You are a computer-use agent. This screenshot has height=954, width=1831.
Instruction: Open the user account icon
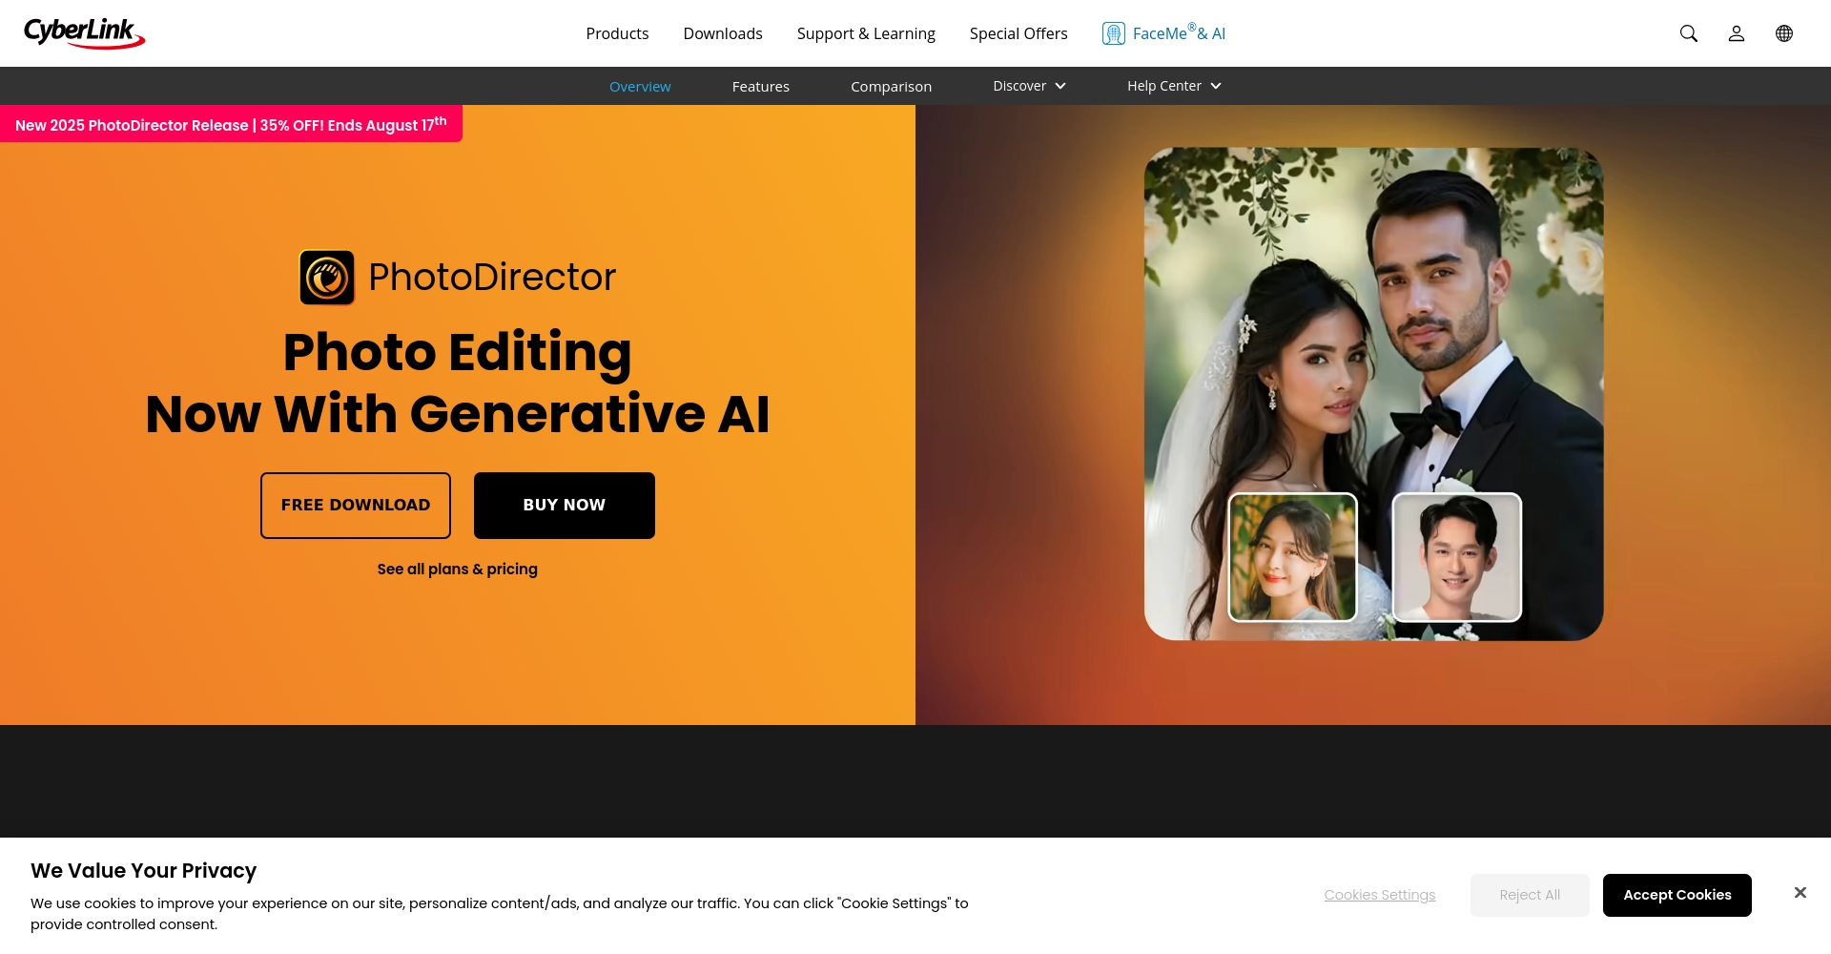tap(1737, 33)
